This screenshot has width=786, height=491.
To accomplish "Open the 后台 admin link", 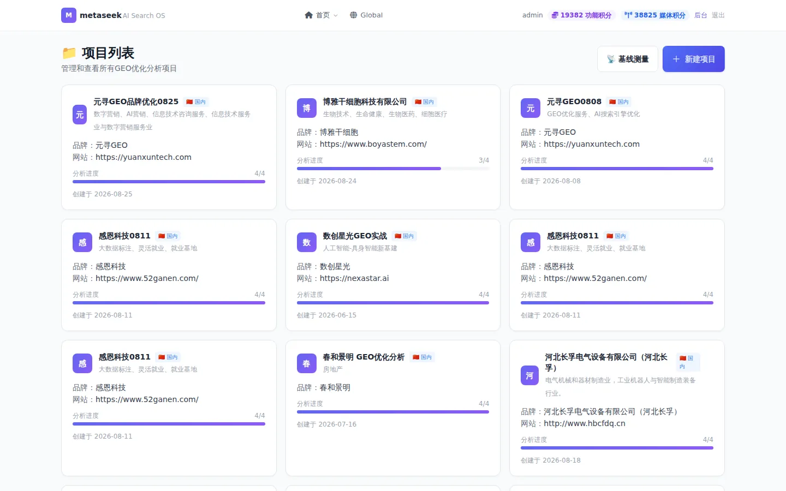I will (x=700, y=15).
